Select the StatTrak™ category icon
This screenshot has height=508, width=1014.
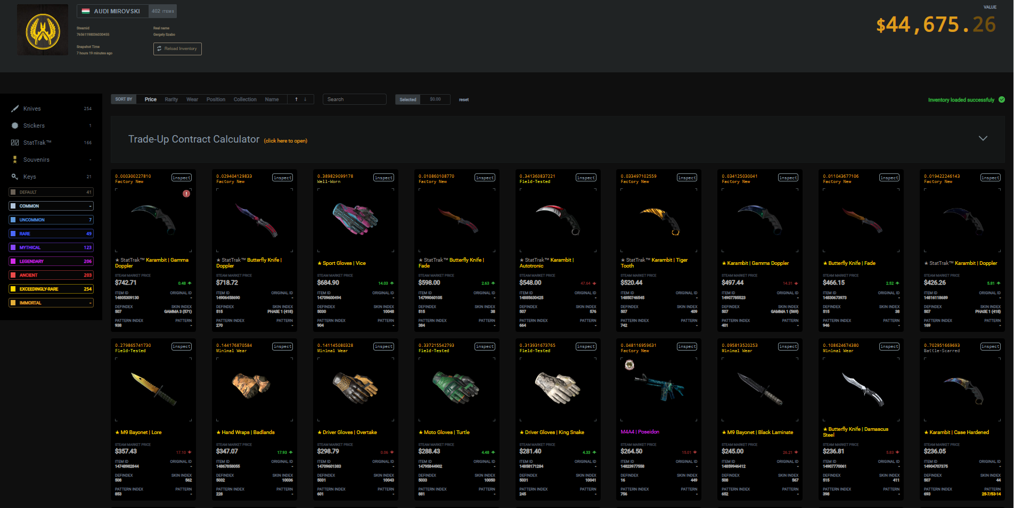(x=15, y=143)
